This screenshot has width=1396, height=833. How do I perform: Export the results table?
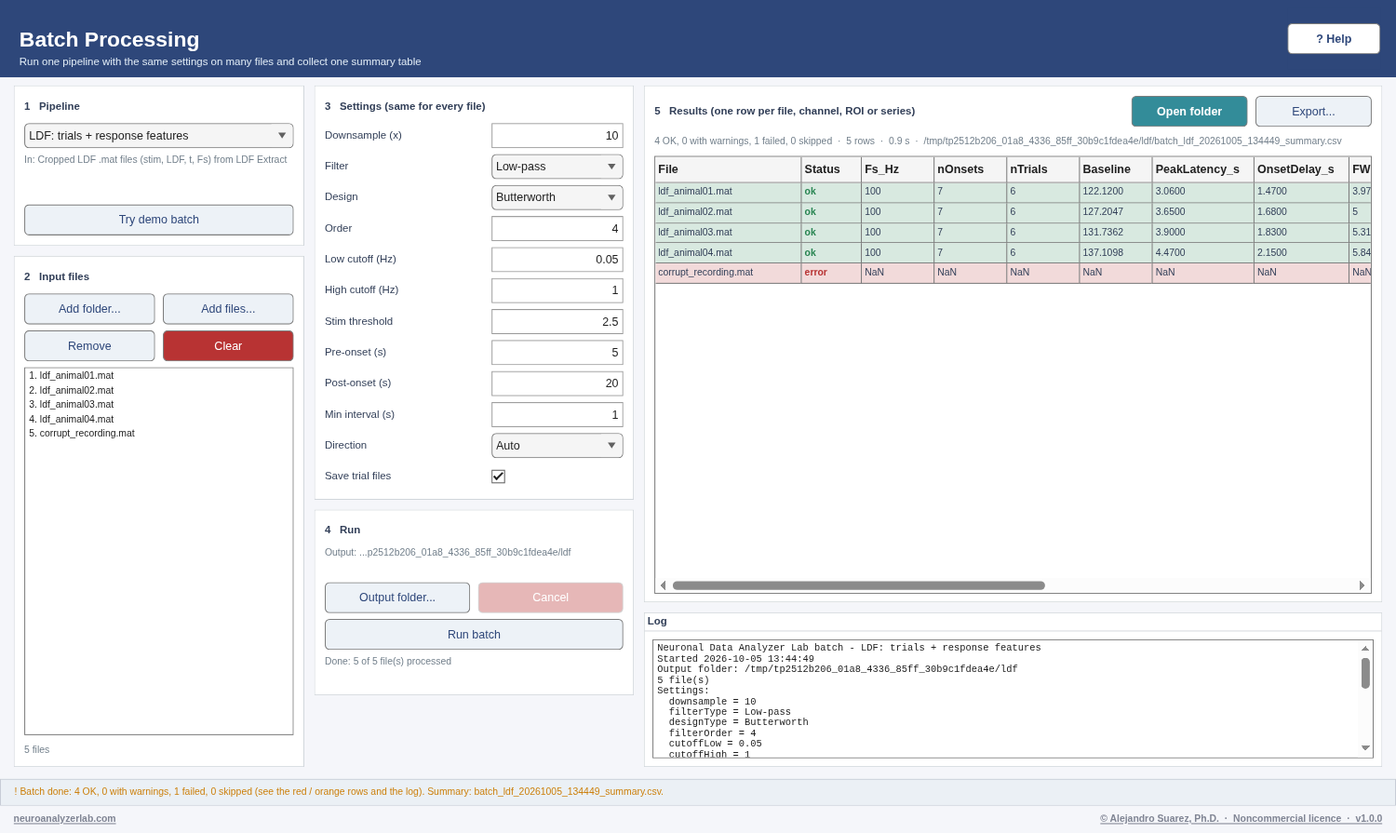pos(1313,112)
